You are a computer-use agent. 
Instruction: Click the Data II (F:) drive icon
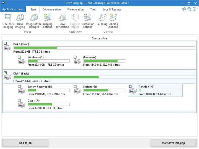point(22,105)
